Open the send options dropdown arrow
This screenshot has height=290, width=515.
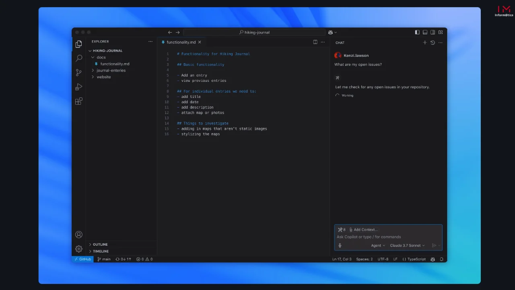(x=439, y=245)
